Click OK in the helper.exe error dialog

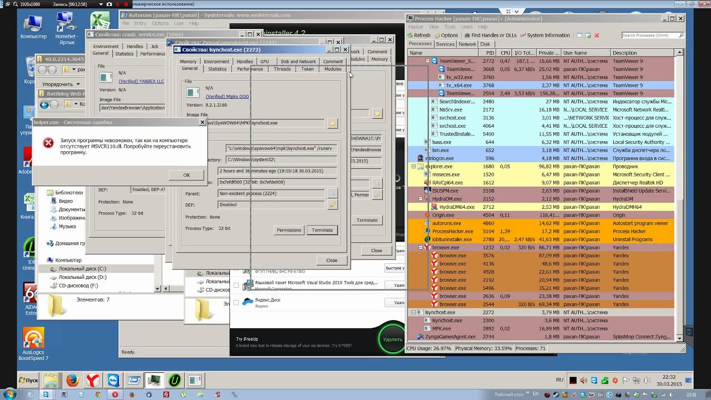click(187, 175)
